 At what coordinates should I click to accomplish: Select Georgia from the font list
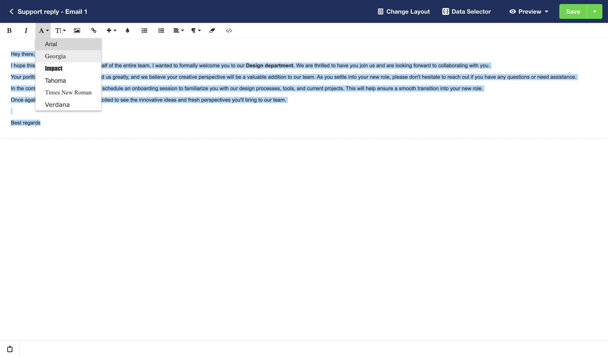click(x=55, y=56)
